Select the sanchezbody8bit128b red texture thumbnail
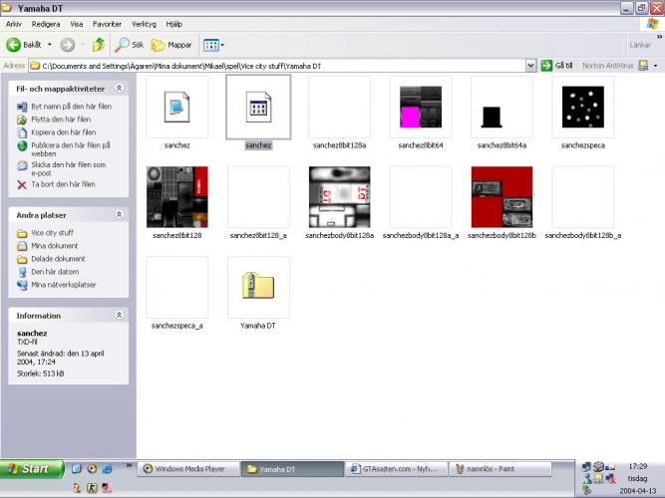 501,197
